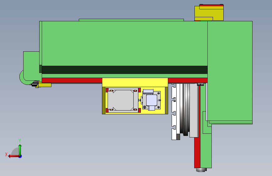Pick the small yellow bracket at the lower left
272x176 pixels.
point(45,85)
